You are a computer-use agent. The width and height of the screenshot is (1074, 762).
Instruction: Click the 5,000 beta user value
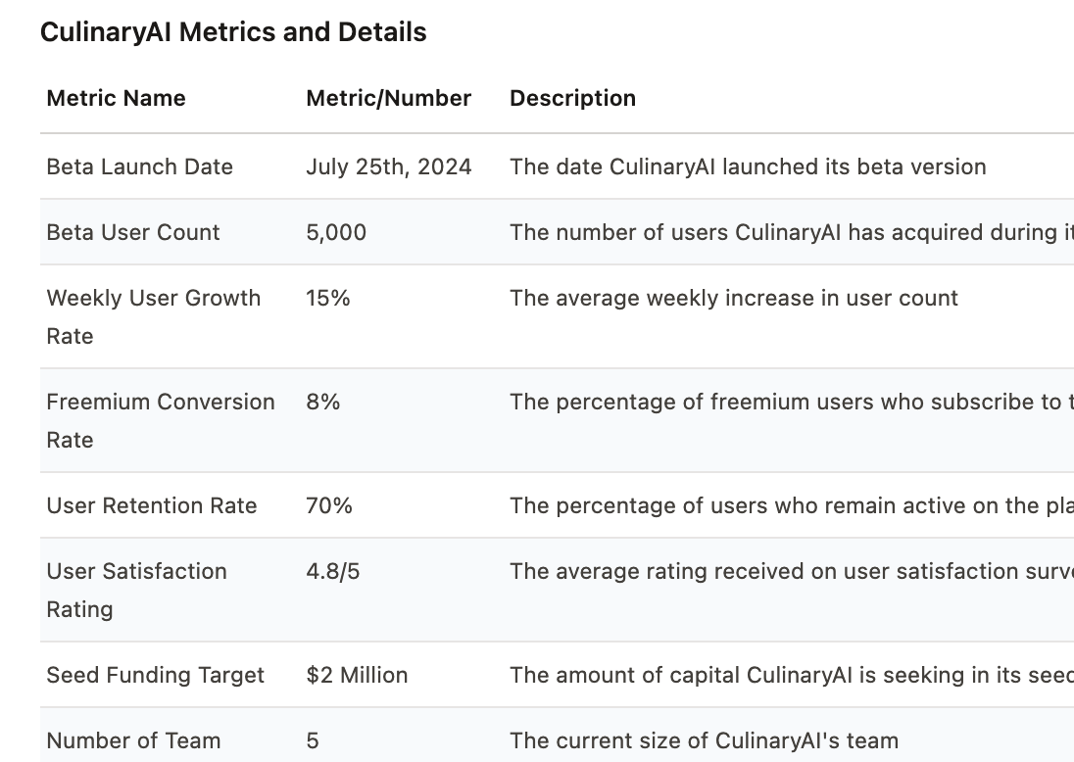click(x=336, y=232)
